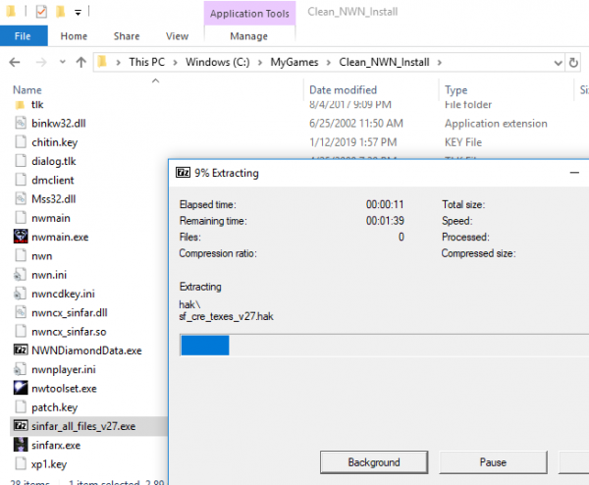Screen dimensions: 589x485
Task: Click the 7z icon in the extracting dialog title
Action: point(183,173)
